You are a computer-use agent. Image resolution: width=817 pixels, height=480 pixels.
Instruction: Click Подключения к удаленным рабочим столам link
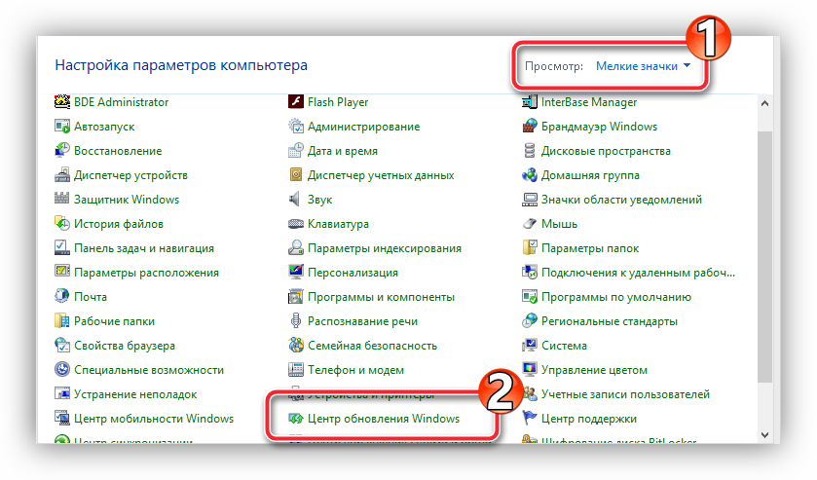(638, 273)
